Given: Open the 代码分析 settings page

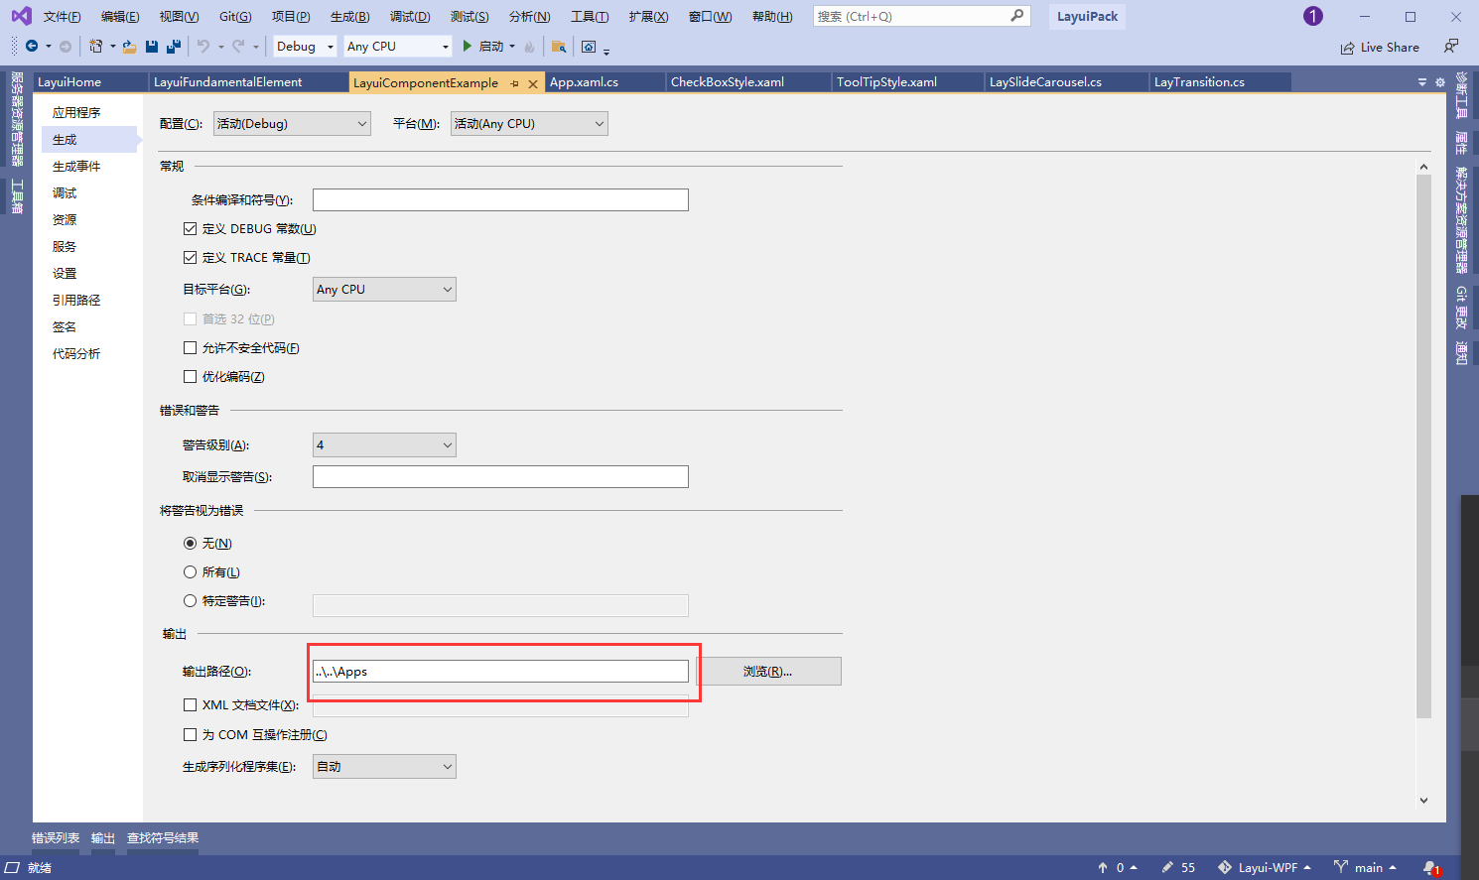Looking at the screenshot, I should point(76,353).
